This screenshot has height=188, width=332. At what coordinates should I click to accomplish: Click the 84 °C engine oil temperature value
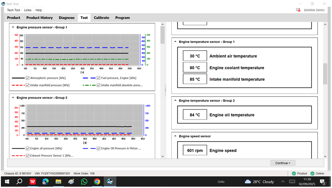pyautogui.click(x=195, y=115)
